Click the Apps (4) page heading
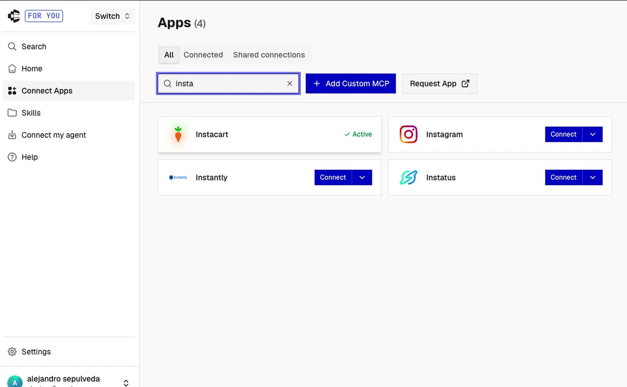The image size is (627, 387). 181,23
